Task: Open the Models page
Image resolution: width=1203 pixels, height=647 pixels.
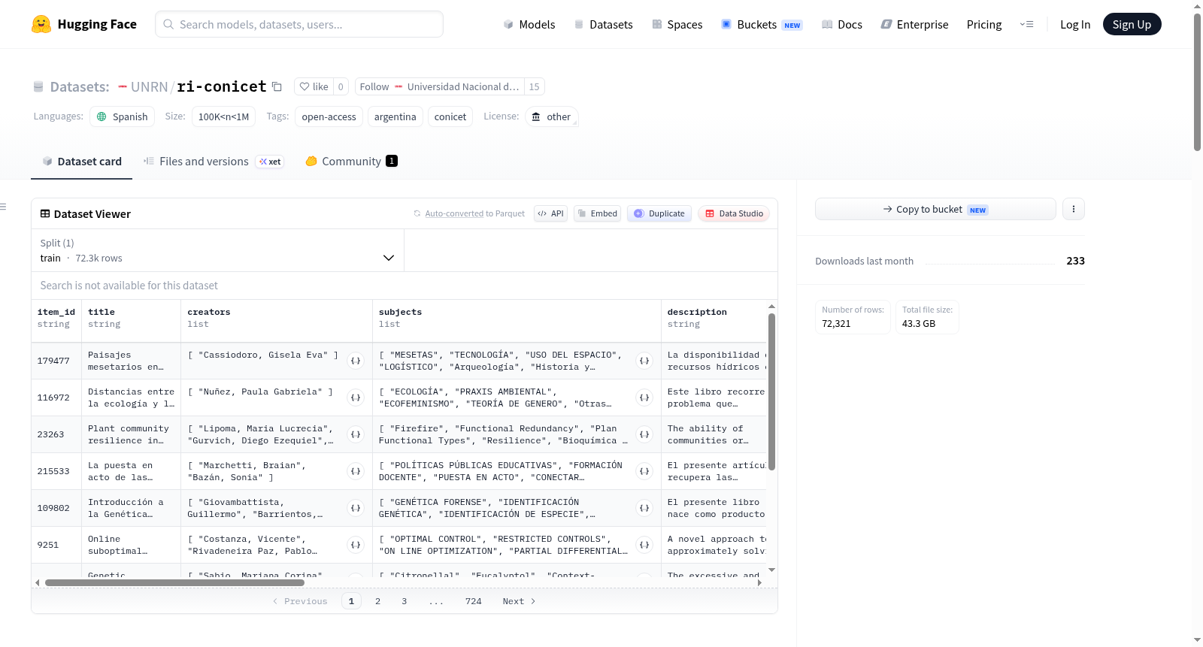Action: [529, 24]
